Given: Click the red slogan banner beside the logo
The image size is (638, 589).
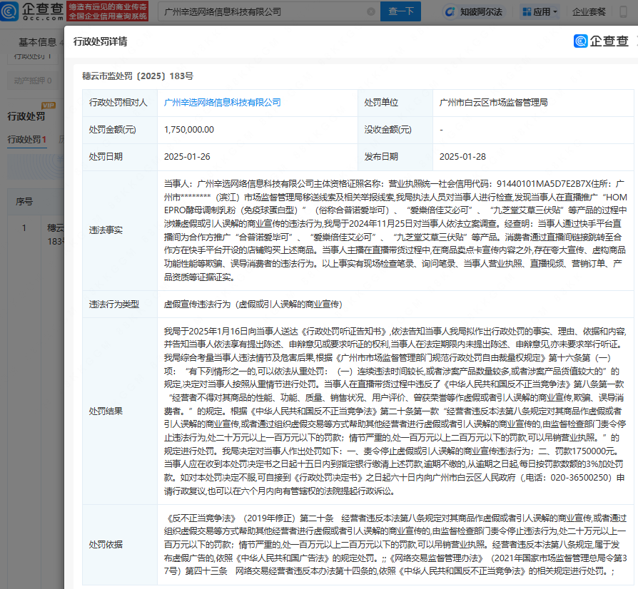Looking at the screenshot, I should click(x=108, y=11).
